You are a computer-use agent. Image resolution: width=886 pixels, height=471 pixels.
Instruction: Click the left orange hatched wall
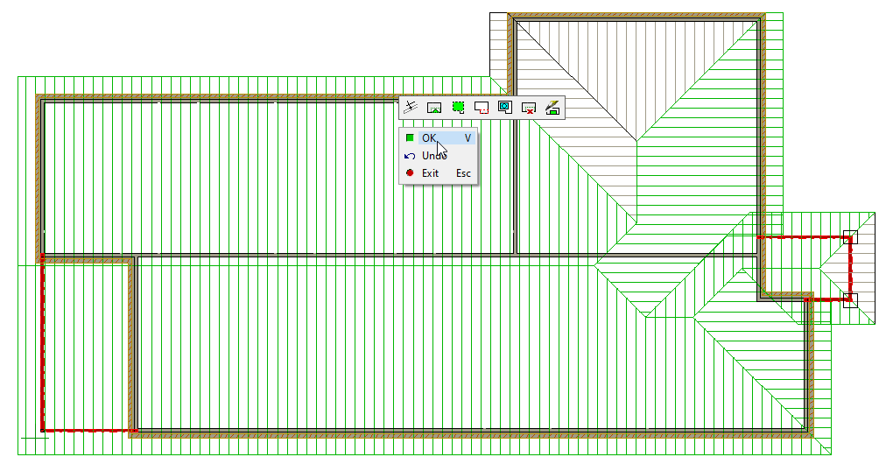click(x=39, y=175)
